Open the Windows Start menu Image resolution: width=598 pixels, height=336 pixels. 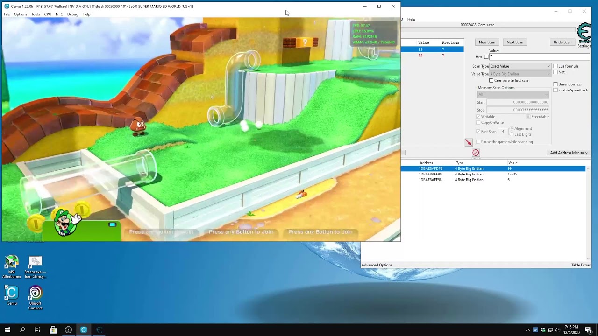(7, 330)
